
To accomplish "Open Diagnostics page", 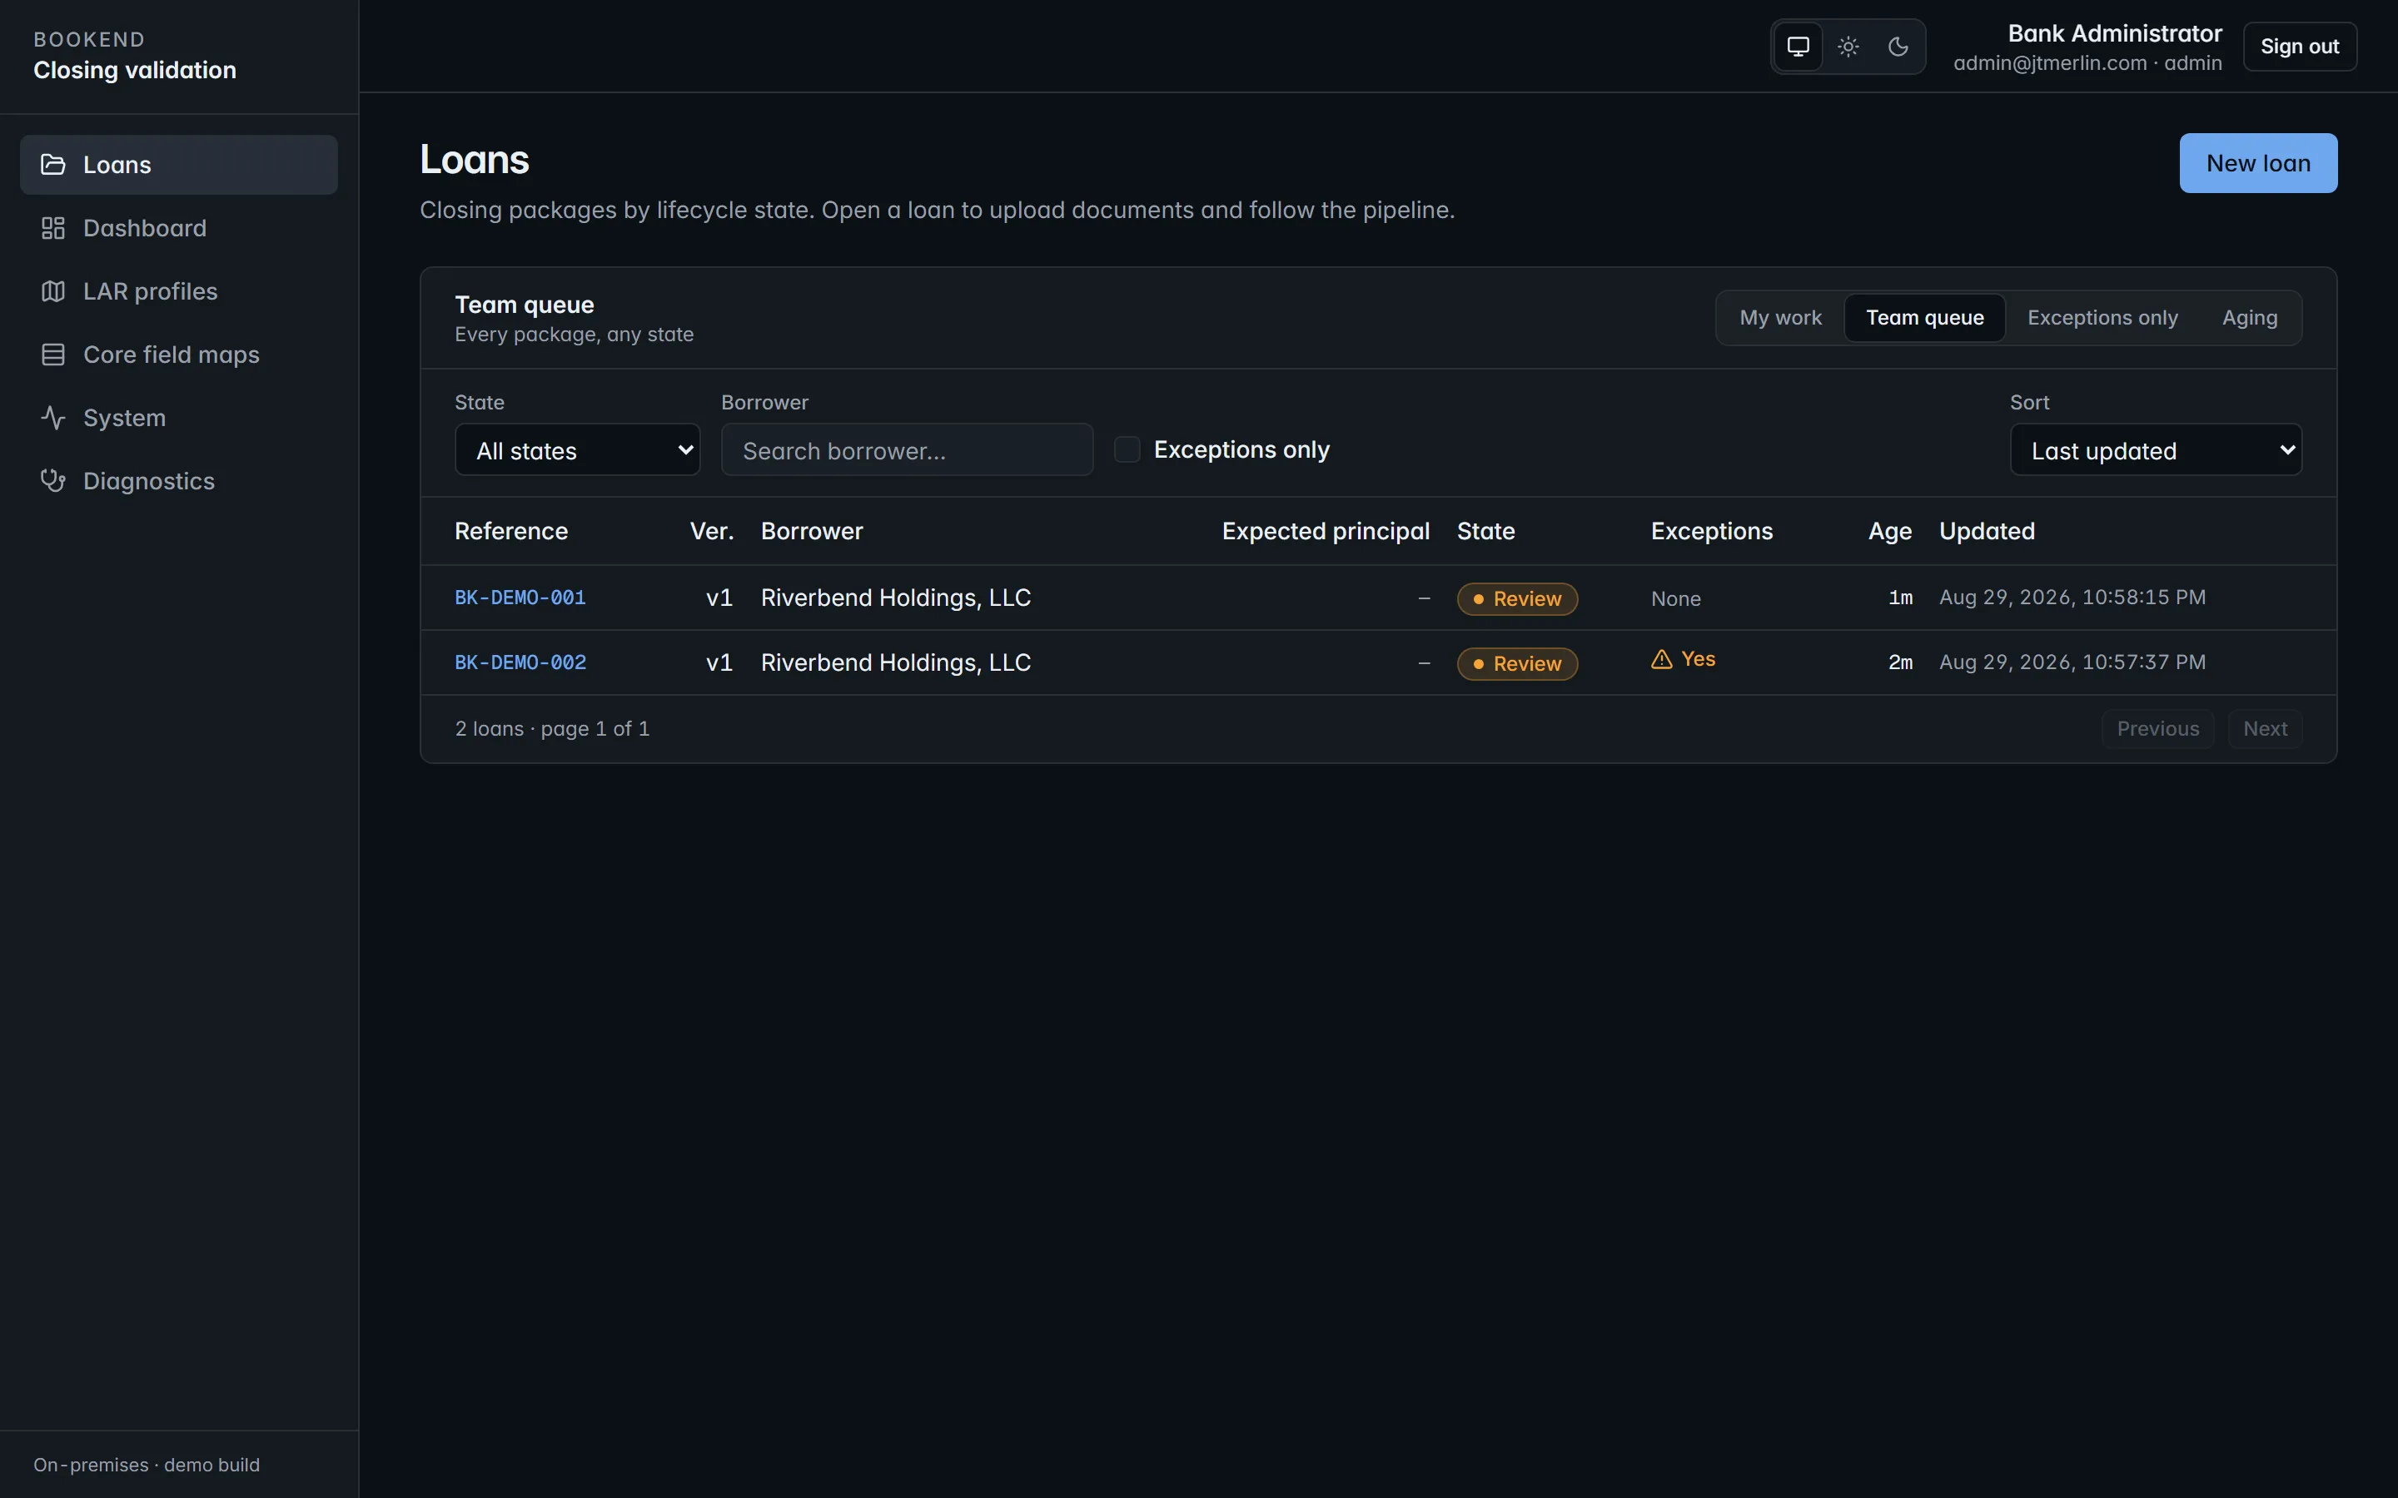I will point(178,482).
